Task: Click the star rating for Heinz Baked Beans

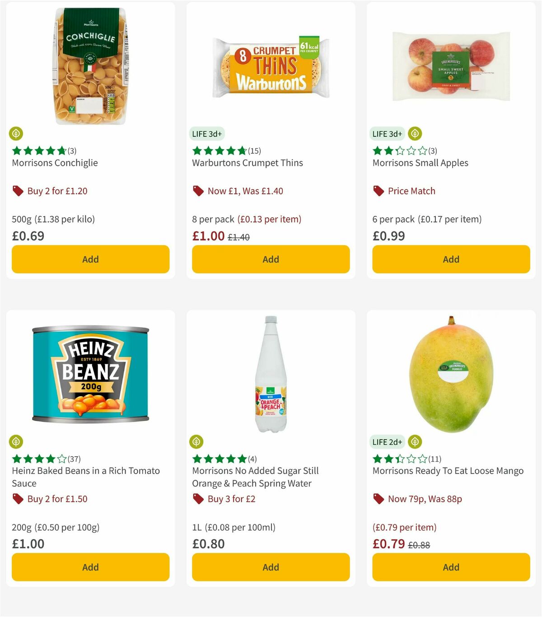Action: [38, 458]
